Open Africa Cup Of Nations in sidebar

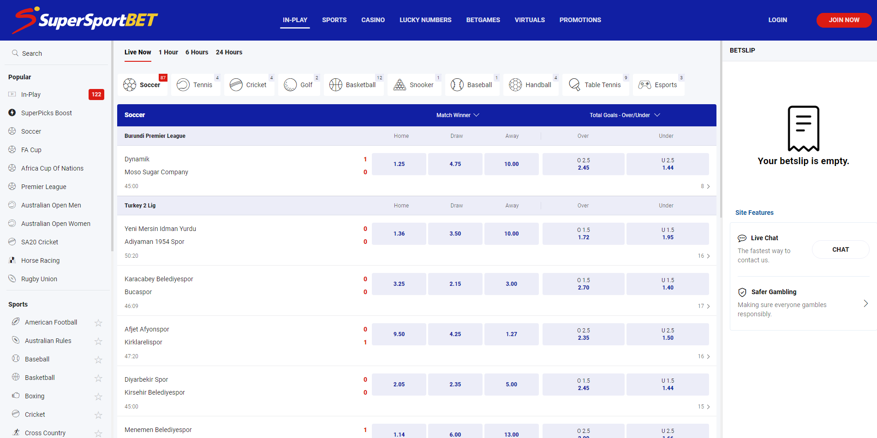(52, 168)
